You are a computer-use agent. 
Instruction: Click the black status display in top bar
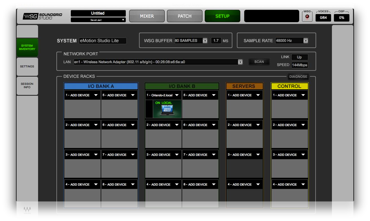point(272,16)
